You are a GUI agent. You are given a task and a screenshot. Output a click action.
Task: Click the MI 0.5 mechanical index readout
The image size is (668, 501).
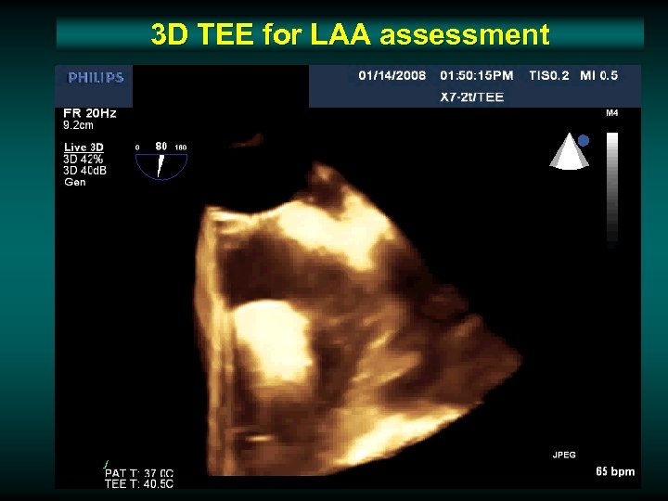point(598,76)
